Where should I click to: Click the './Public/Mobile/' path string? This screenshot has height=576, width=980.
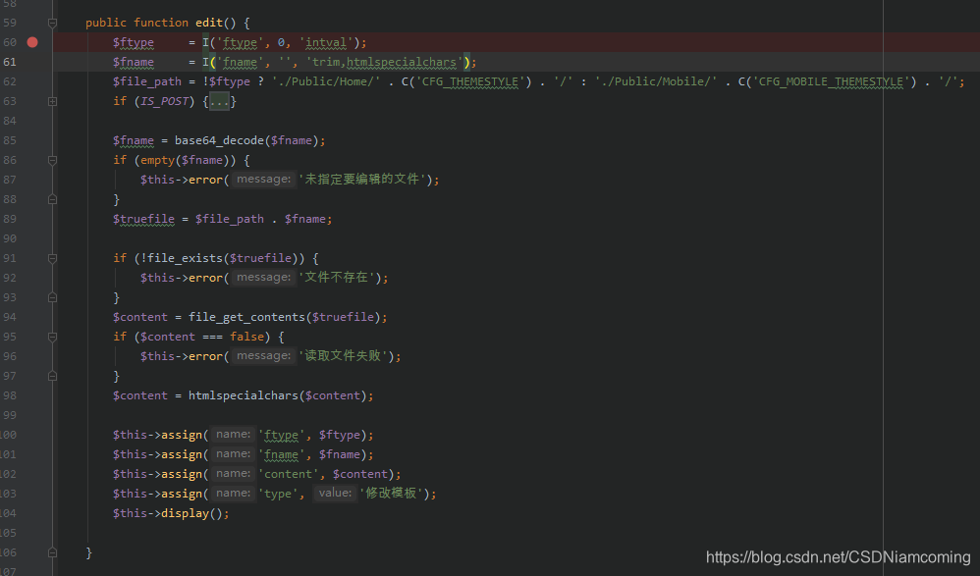pyautogui.click(x=656, y=81)
